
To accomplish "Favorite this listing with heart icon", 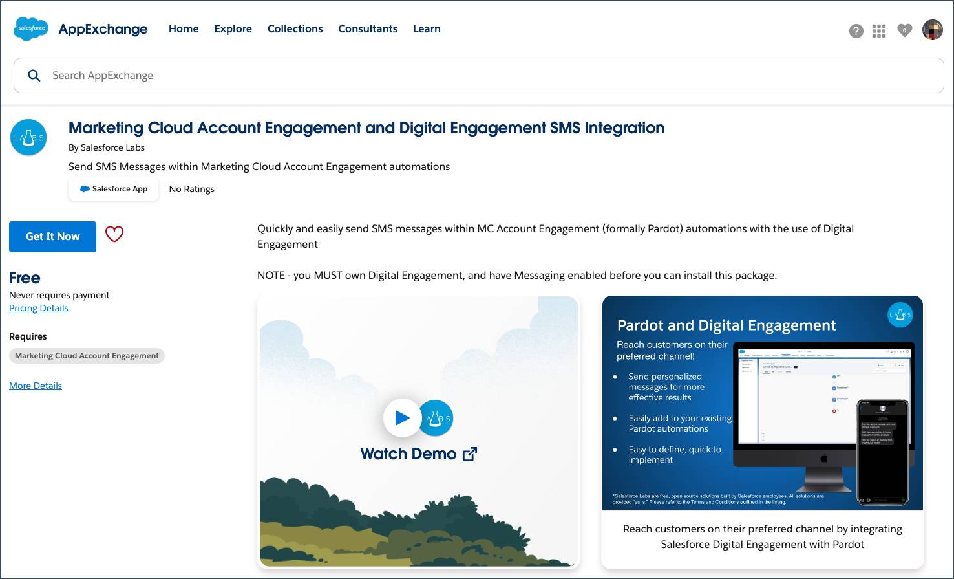I will [114, 234].
